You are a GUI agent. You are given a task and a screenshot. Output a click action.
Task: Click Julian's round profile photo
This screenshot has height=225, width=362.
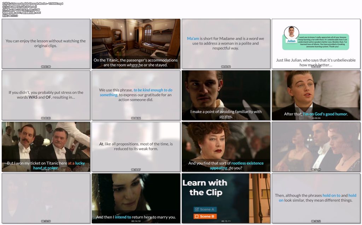(291, 32)
